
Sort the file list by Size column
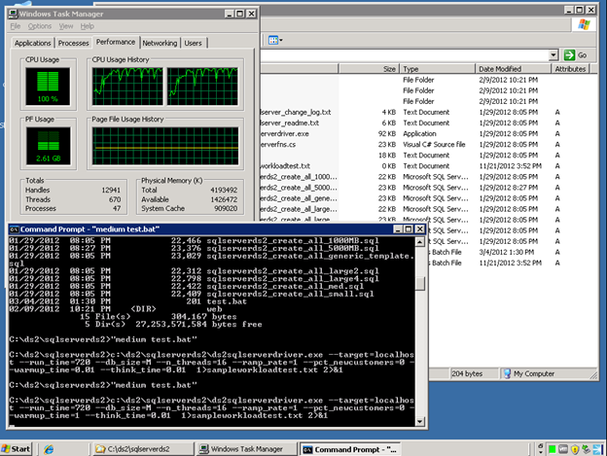387,70
